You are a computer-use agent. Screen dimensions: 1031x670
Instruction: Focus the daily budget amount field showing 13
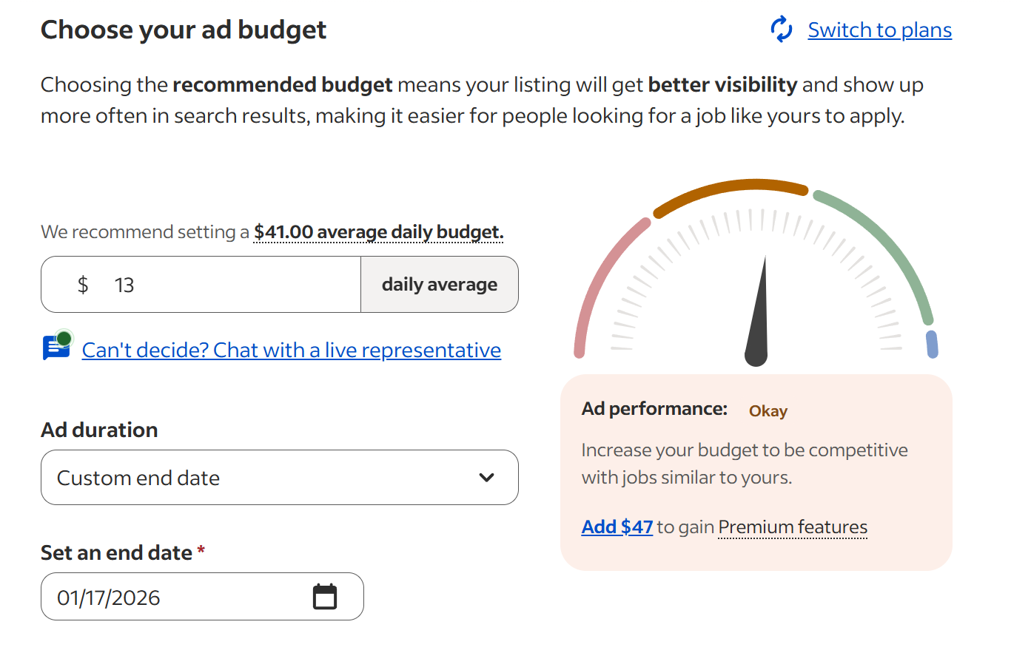click(x=222, y=285)
